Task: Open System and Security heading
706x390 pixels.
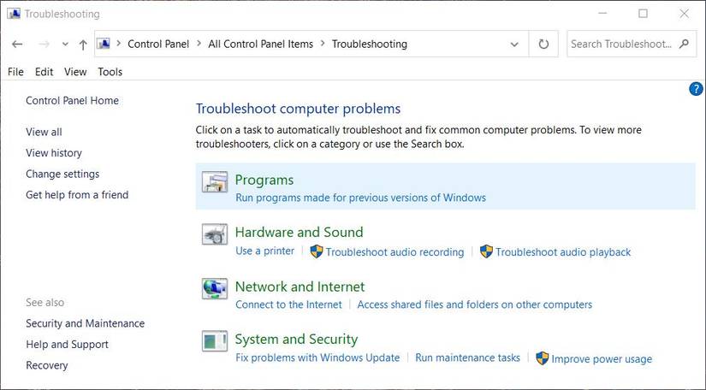Action: pyautogui.click(x=296, y=340)
